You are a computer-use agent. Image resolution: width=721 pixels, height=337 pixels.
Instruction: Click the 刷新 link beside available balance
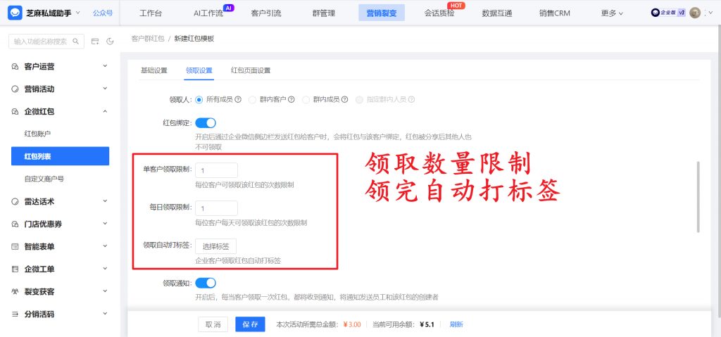[456, 324]
